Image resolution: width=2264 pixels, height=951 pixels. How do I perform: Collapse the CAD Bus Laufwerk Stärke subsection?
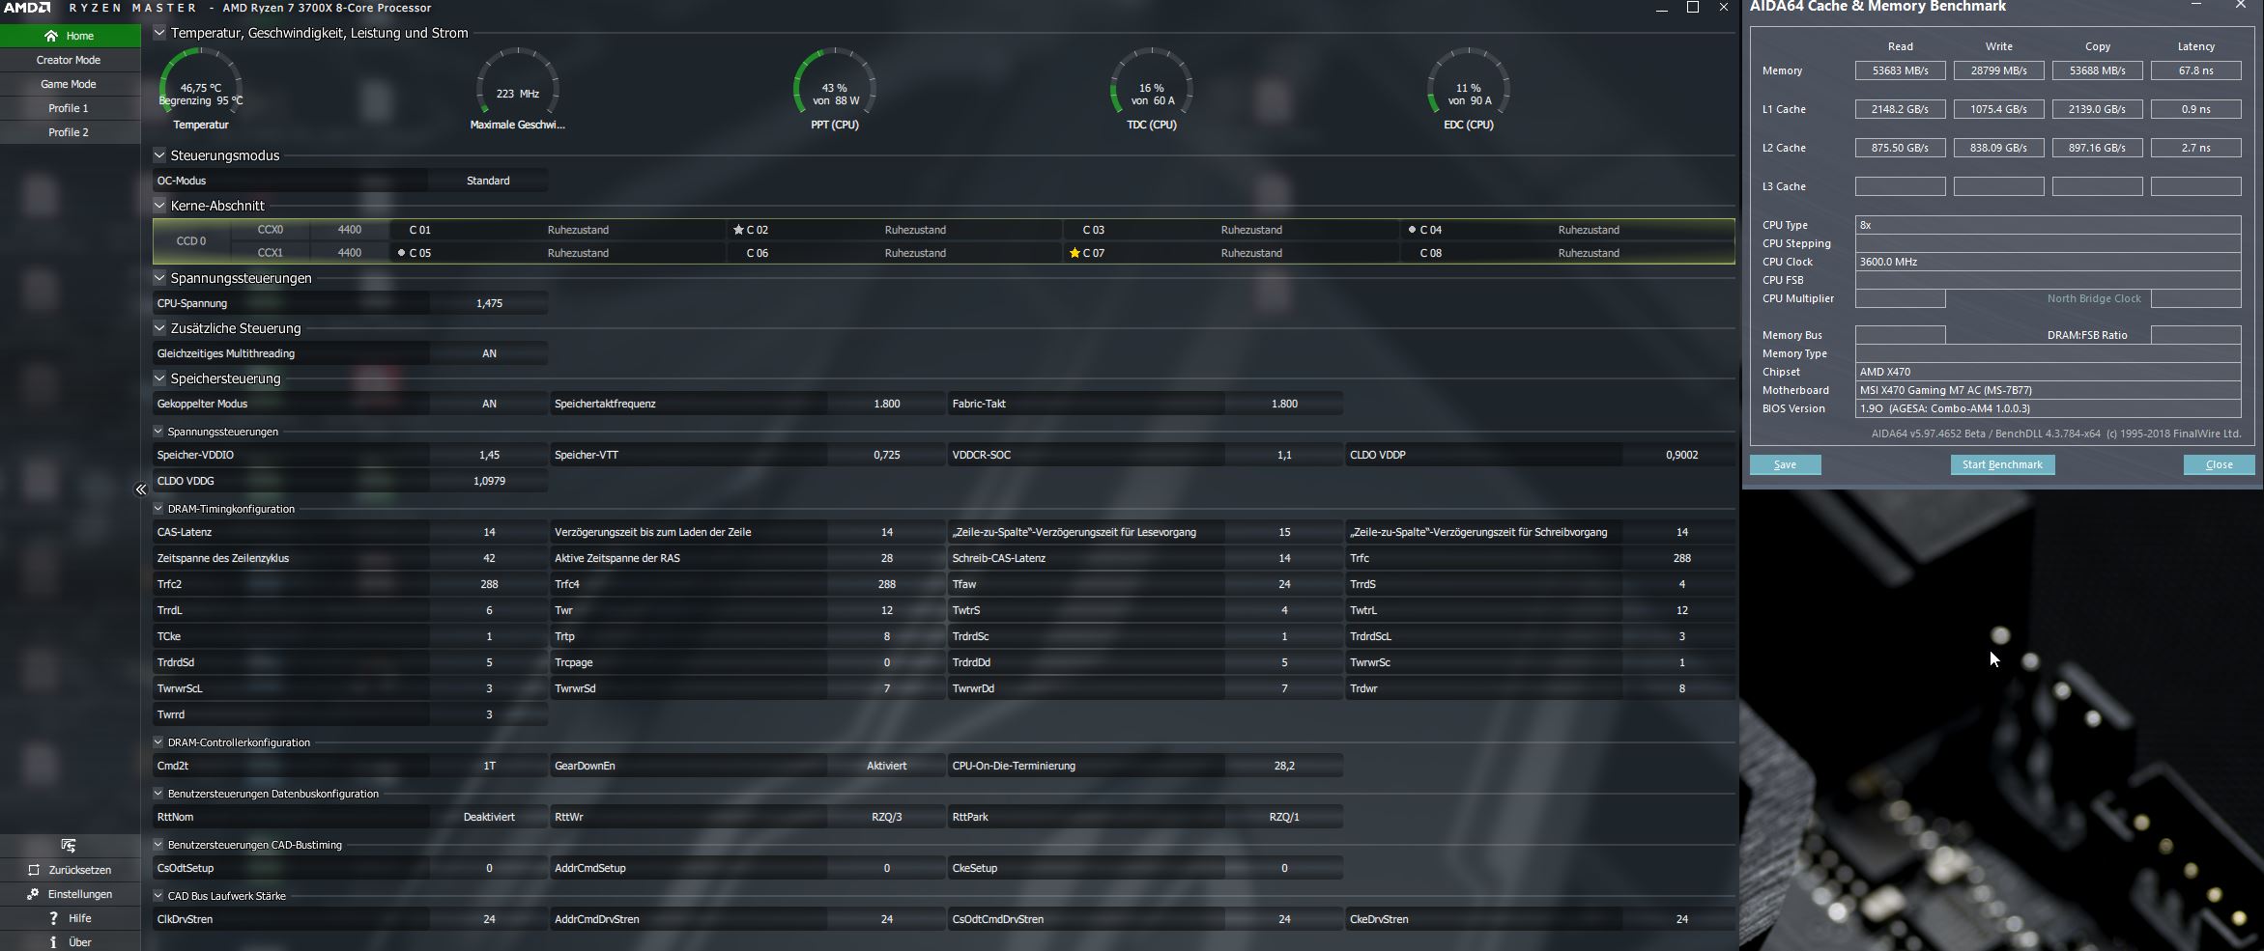pos(158,896)
